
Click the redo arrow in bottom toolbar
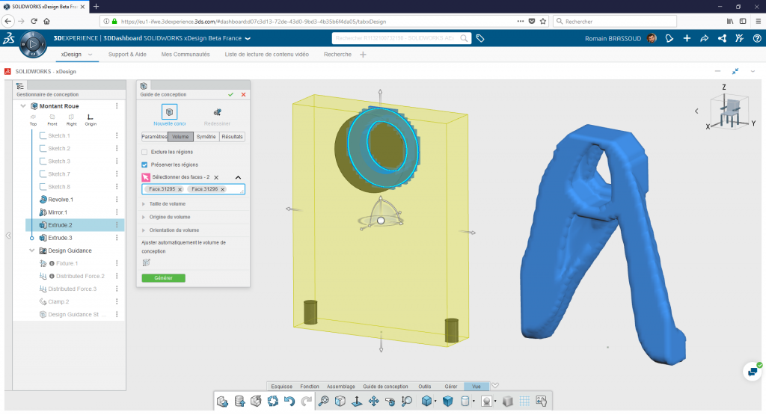[306, 402]
